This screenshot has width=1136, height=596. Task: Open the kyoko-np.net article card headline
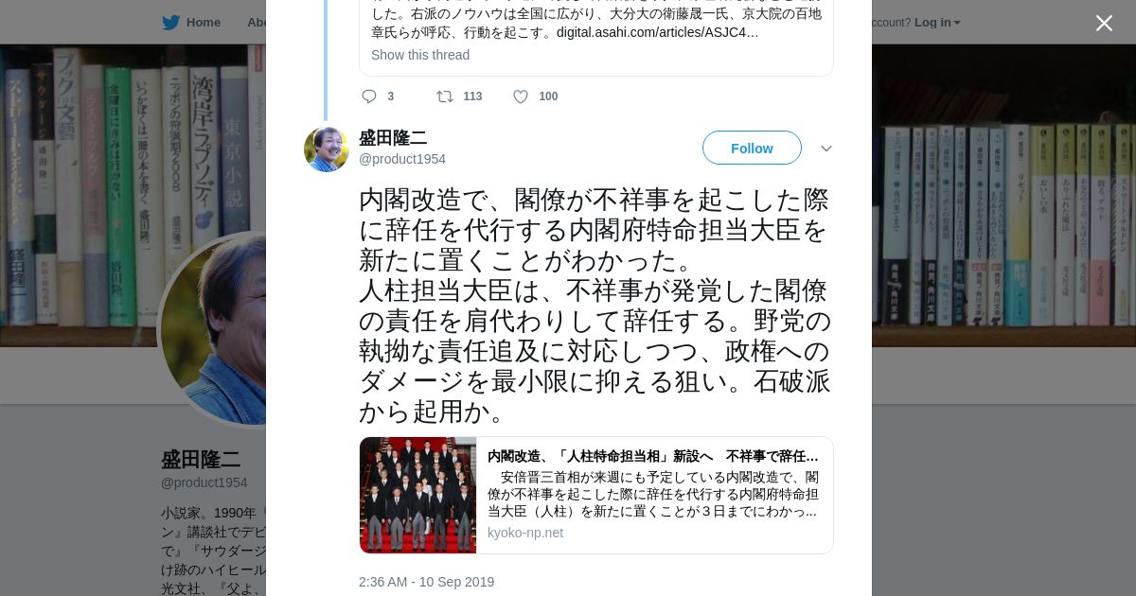click(x=653, y=456)
